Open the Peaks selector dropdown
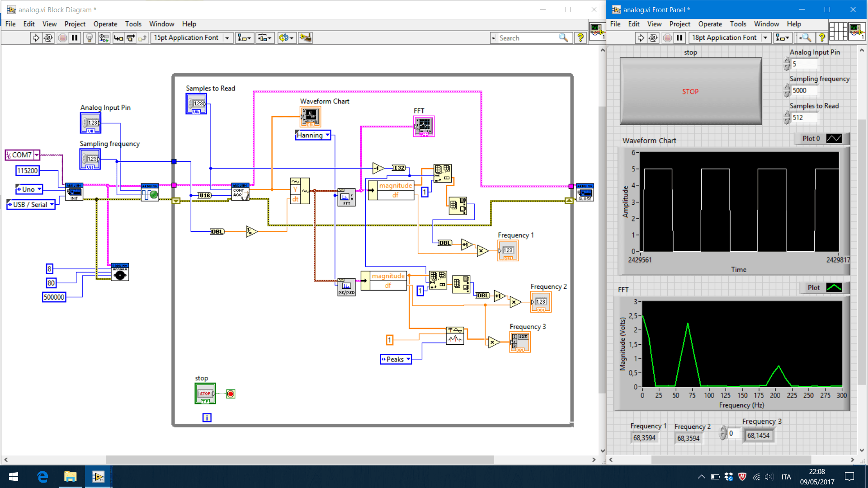 point(407,359)
